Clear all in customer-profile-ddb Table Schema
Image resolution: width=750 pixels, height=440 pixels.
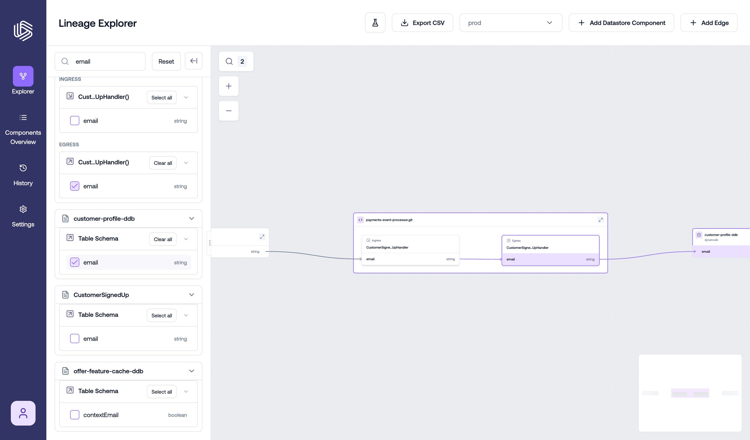(163, 239)
